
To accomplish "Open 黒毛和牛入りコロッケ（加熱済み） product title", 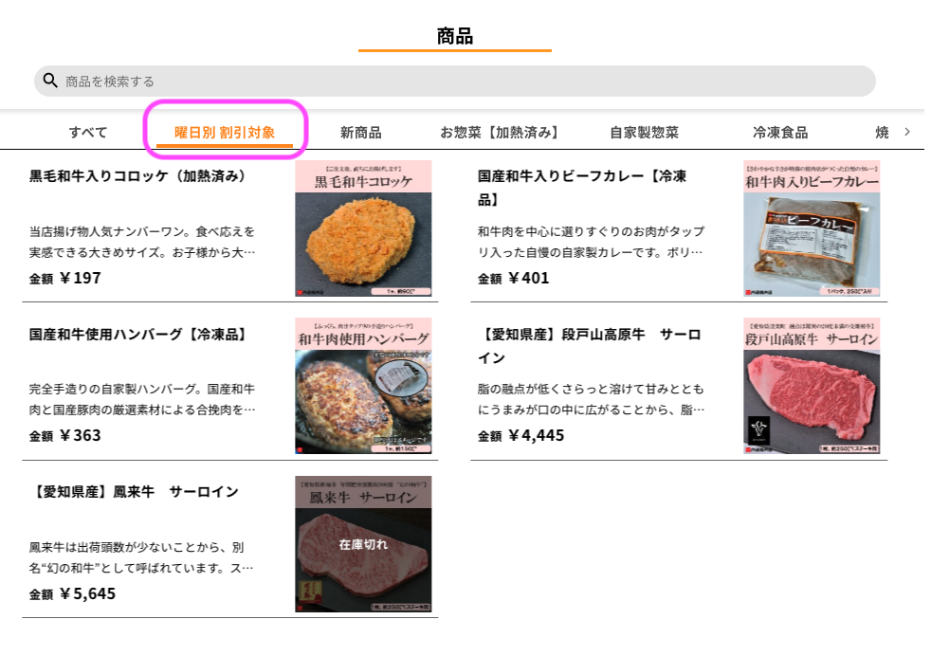I will point(137,176).
